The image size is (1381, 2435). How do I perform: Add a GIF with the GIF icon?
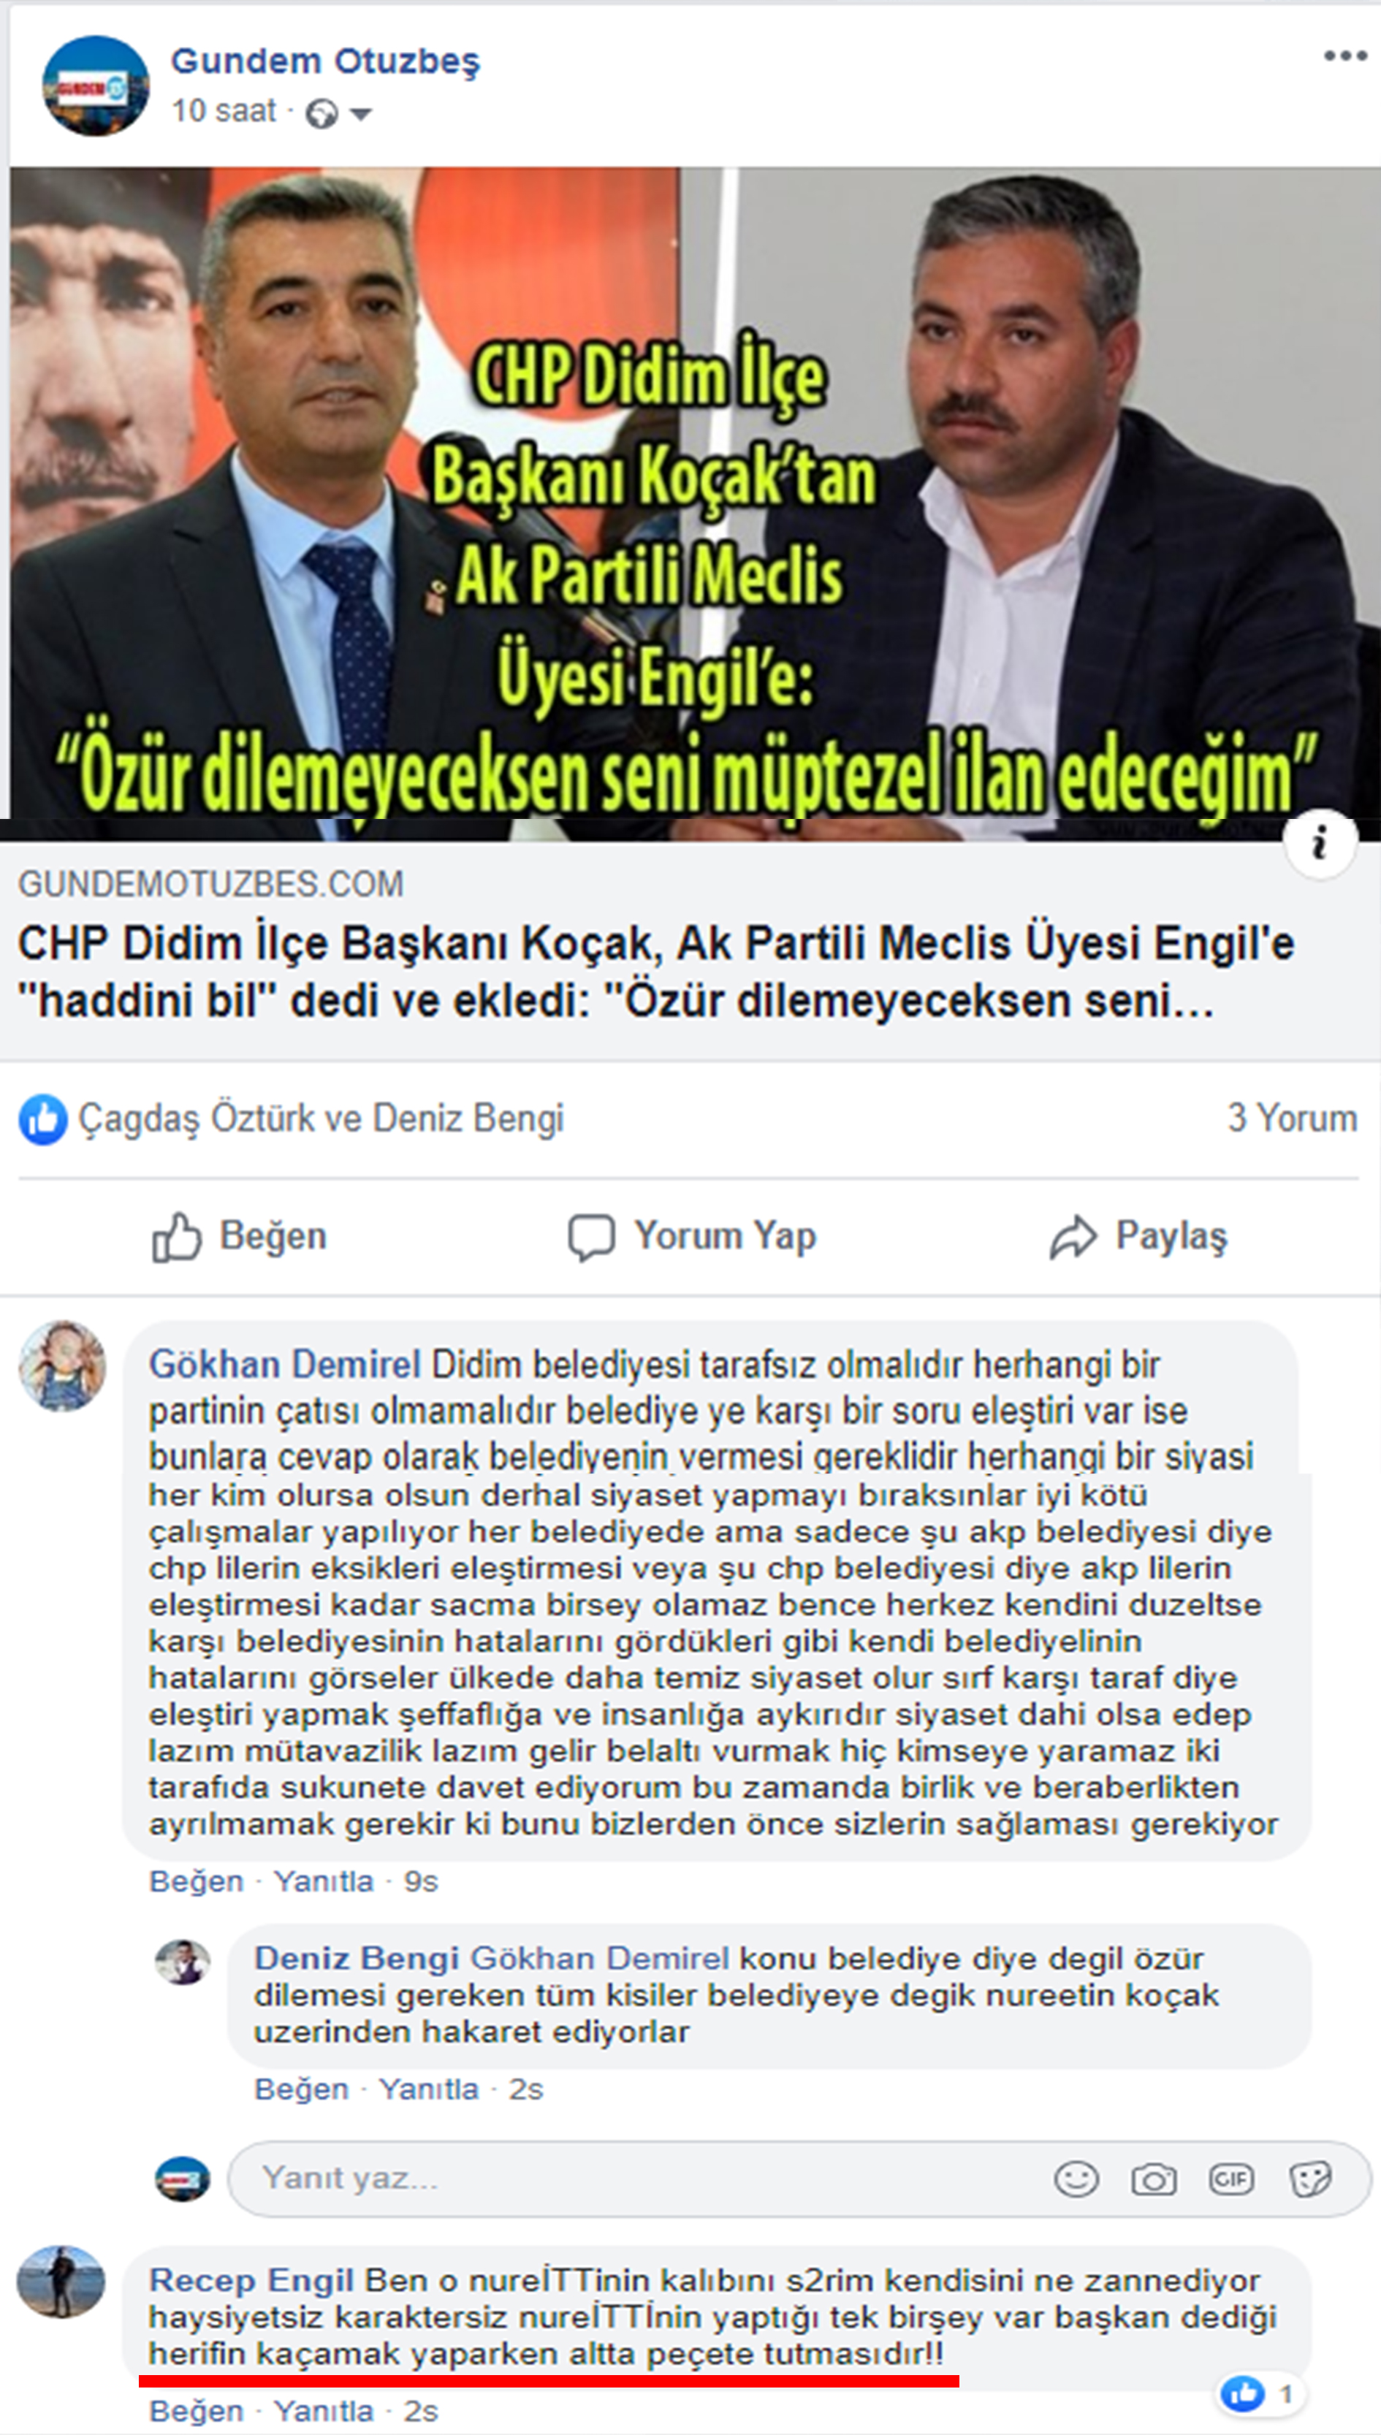(x=1231, y=2179)
